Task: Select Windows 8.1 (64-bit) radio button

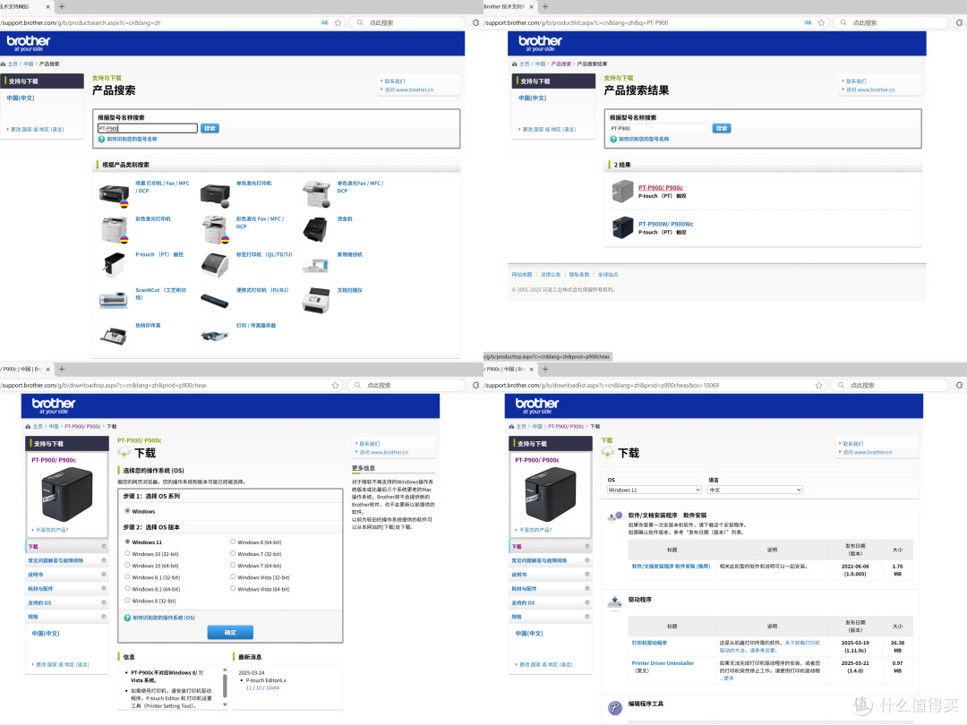Action: (128, 589)
